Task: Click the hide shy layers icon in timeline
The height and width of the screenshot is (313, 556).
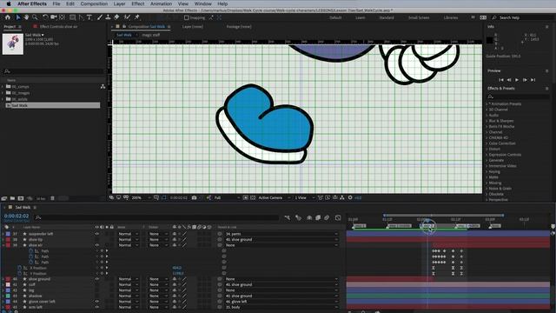Action: pyautogui.click(x=309, y=217)
